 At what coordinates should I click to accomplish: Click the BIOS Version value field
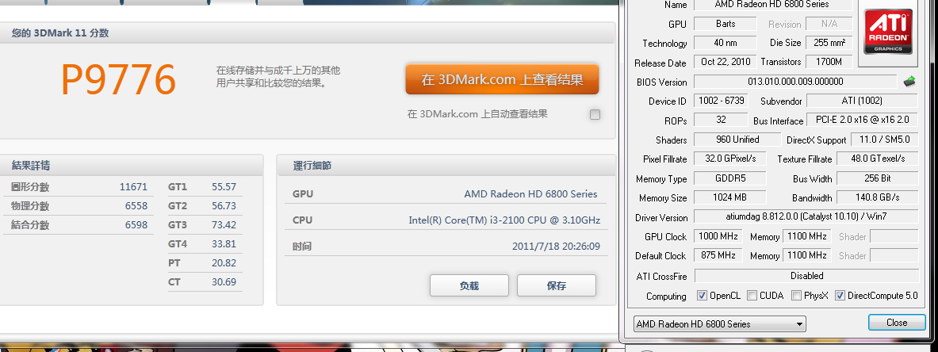click(x=795, y=82)
